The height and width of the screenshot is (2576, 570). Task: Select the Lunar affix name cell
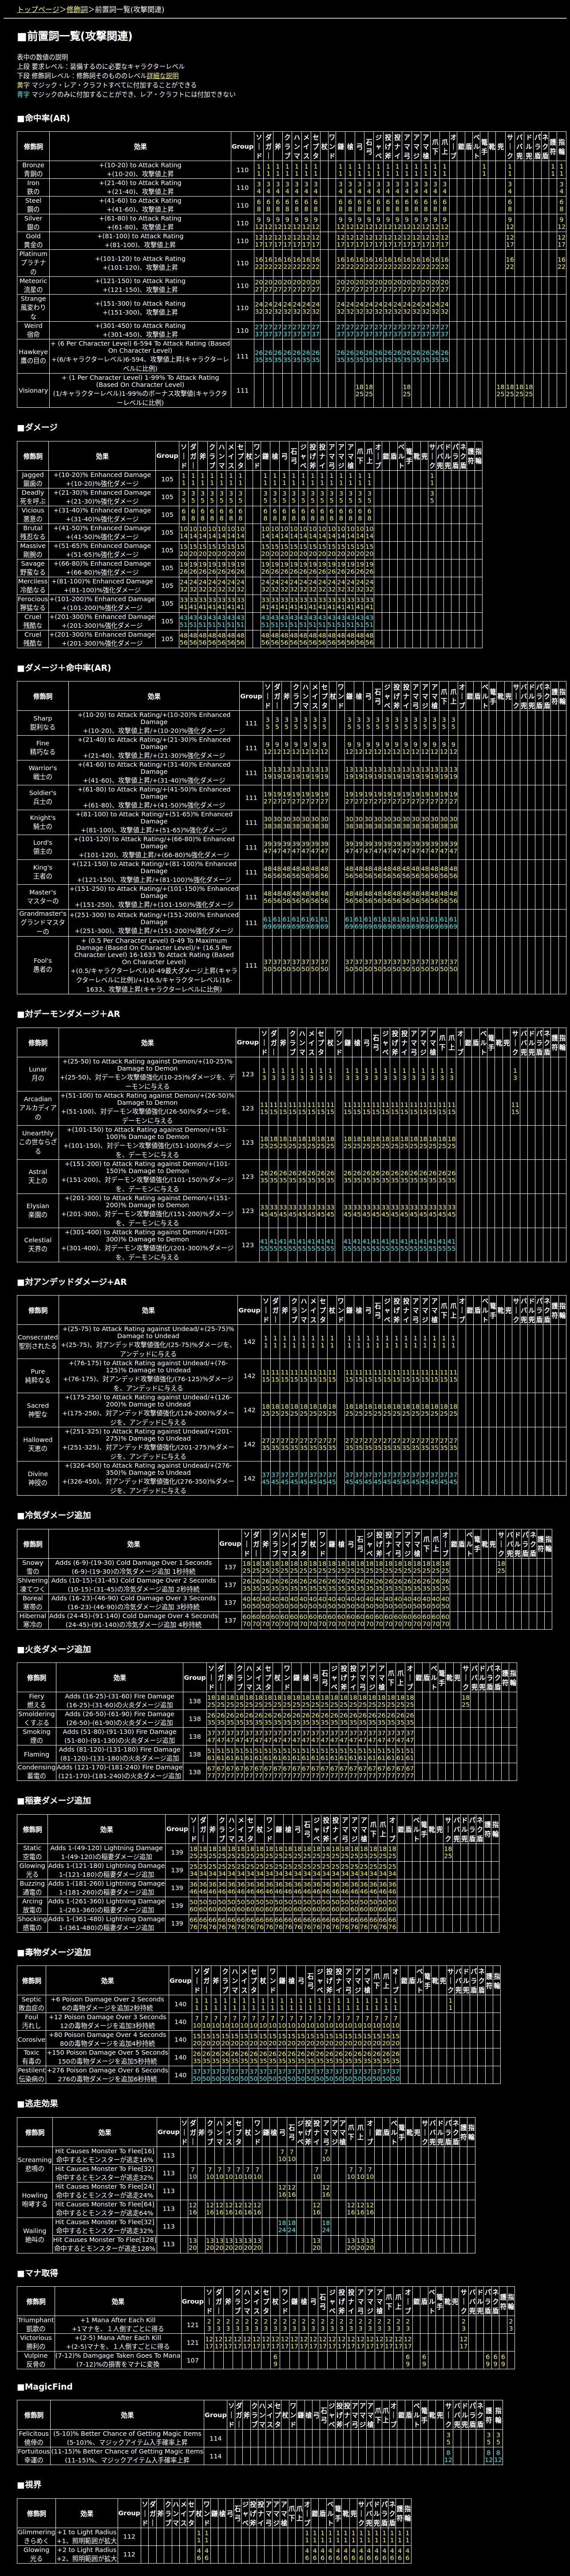coord(38,1074)
